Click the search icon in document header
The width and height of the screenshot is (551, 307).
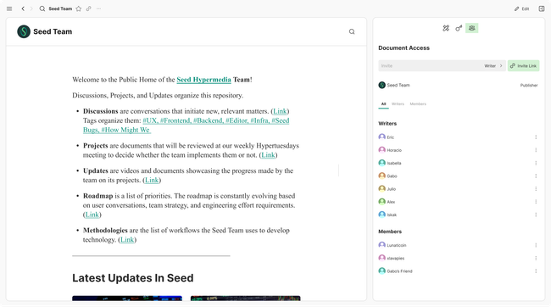click(x=352, y=31)
